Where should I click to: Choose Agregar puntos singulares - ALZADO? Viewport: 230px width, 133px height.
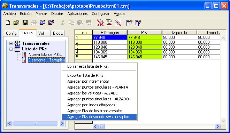tap(99, 99)
